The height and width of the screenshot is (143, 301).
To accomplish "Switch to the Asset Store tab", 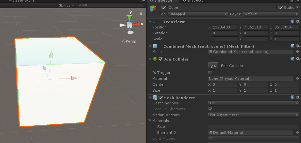I will [22, 1].
